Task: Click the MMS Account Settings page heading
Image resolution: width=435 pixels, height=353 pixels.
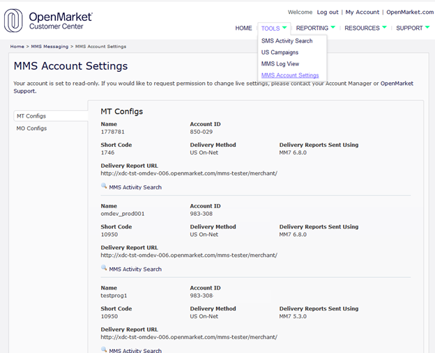Action: click(70, 66)
